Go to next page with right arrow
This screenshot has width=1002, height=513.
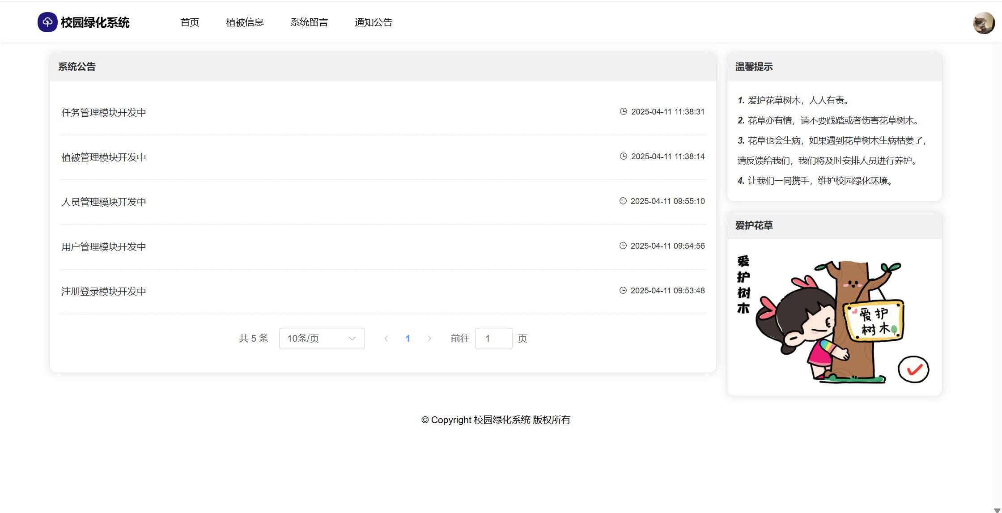point(429,339)
